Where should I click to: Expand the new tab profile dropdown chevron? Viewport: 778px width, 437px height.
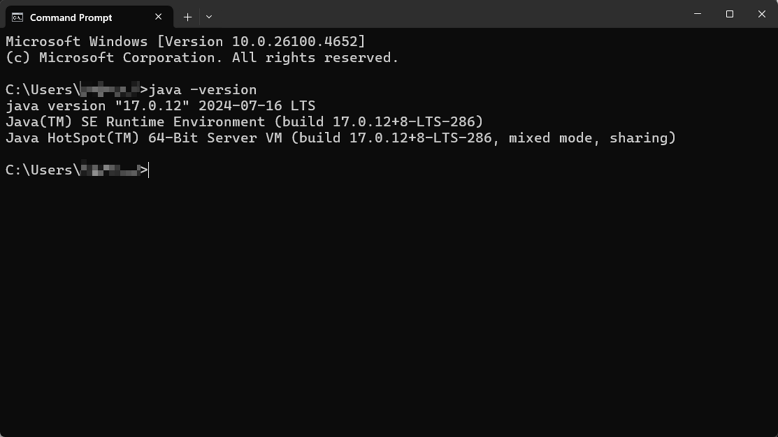pyautogui.click(x=209, y=17)
